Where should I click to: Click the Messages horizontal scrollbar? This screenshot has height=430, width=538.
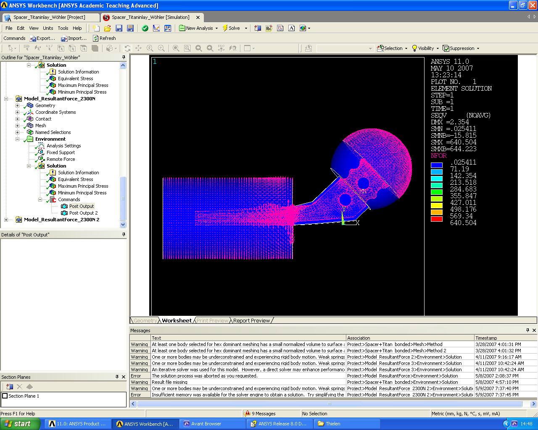pos(330,404)
